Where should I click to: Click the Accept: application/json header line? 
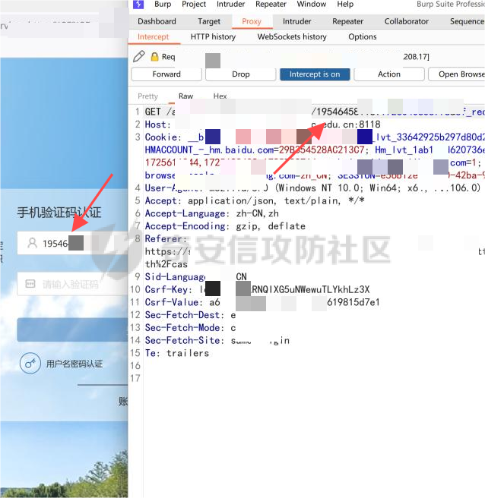(x=255, y=200)
